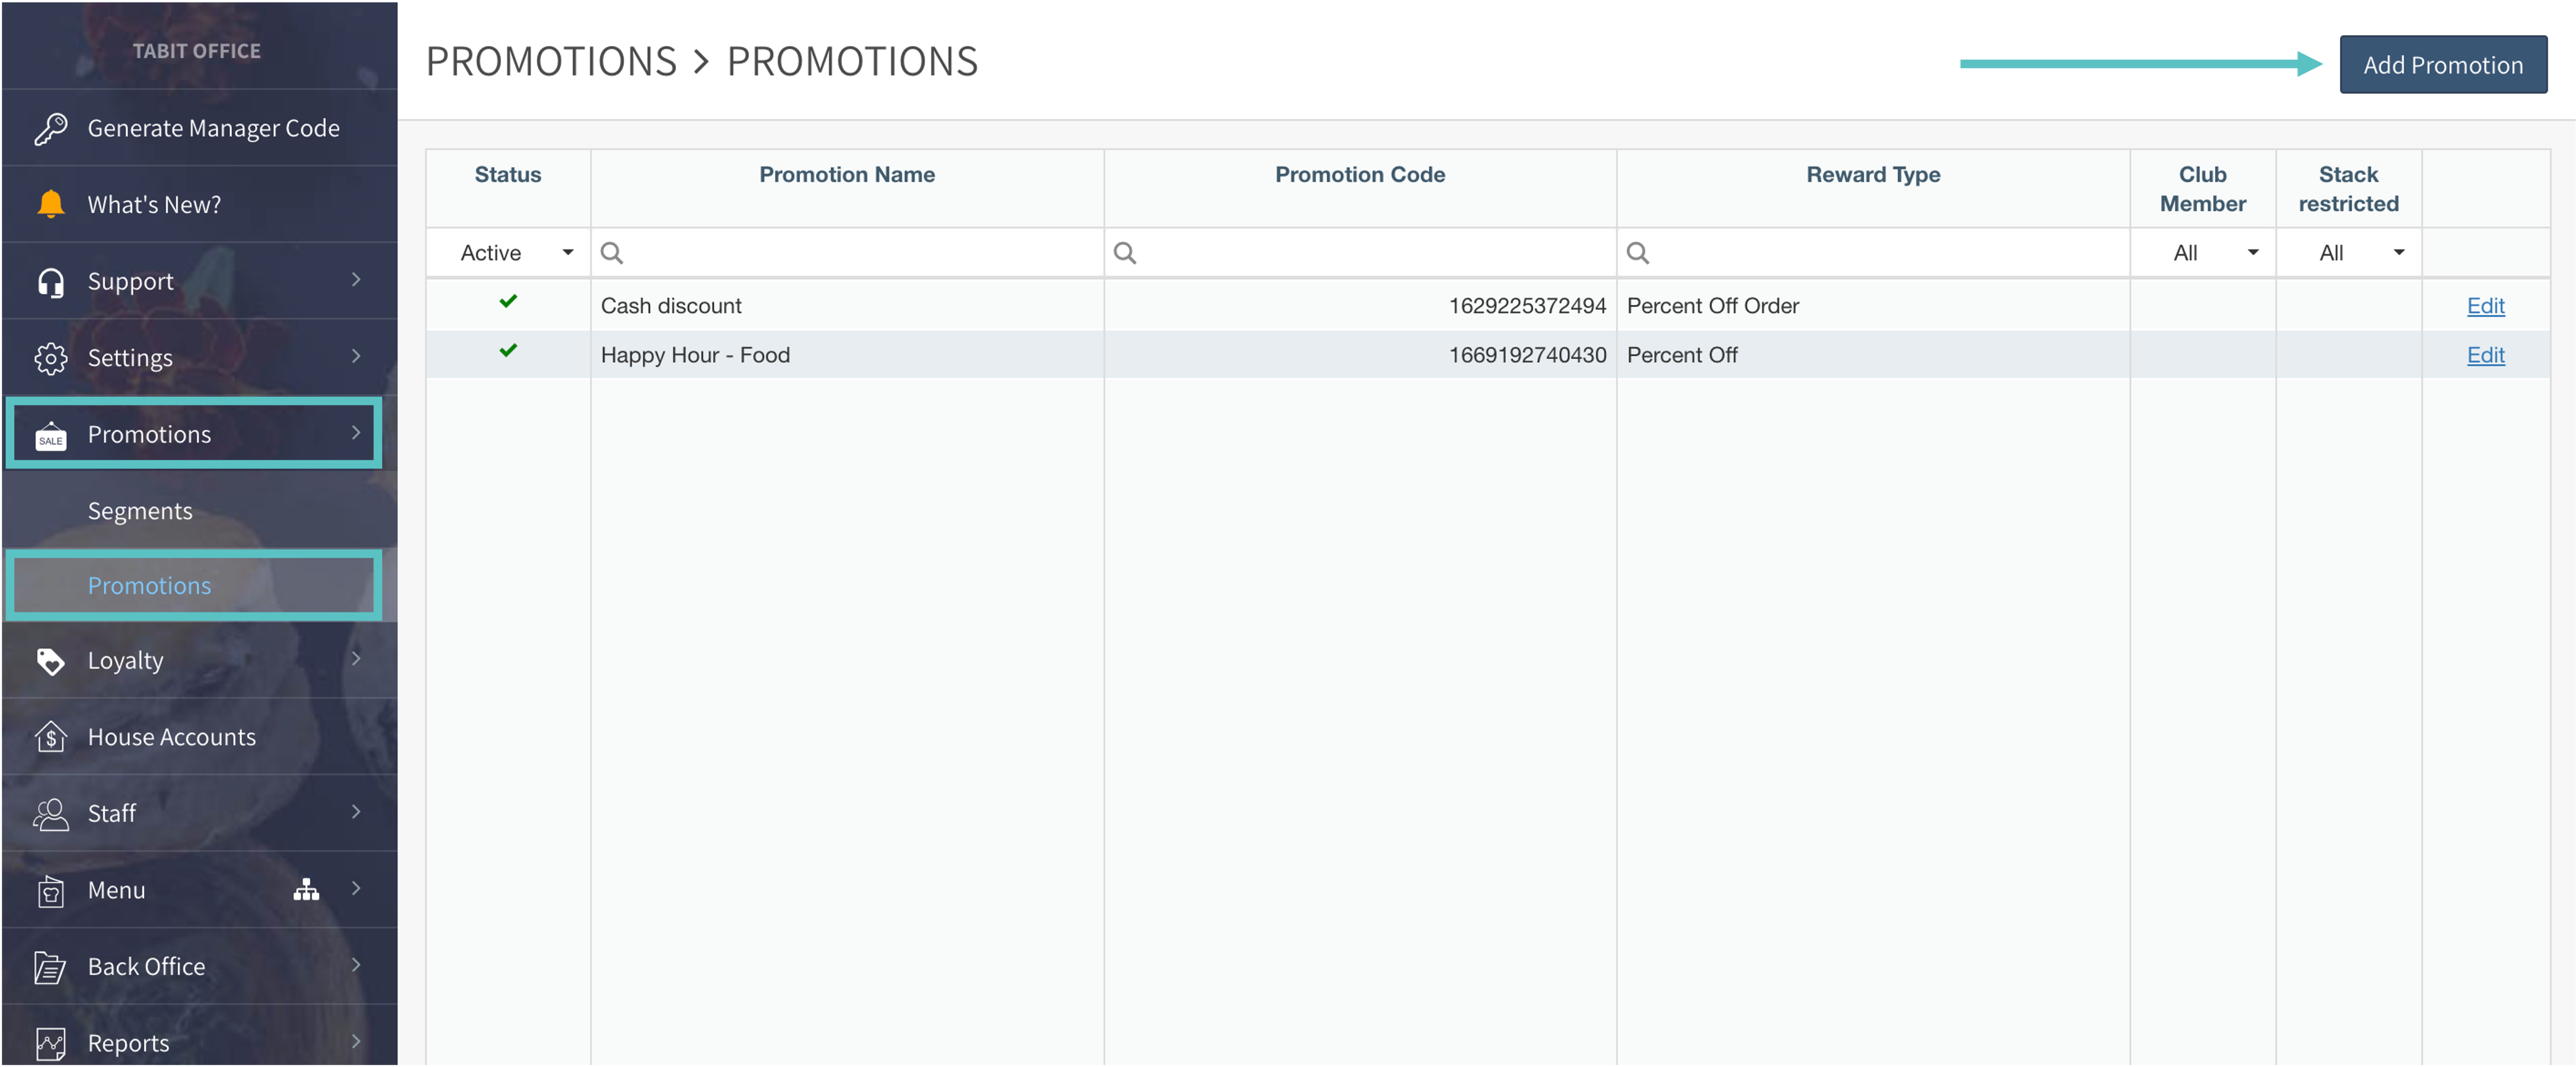
Task: Select the Promotions submenu item
Action: tap(150, 586)
